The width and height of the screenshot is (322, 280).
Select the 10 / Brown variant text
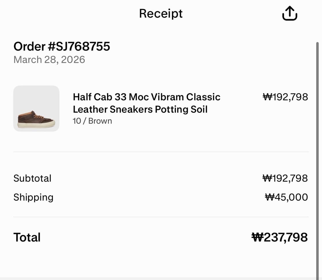(x=92, y=121)
